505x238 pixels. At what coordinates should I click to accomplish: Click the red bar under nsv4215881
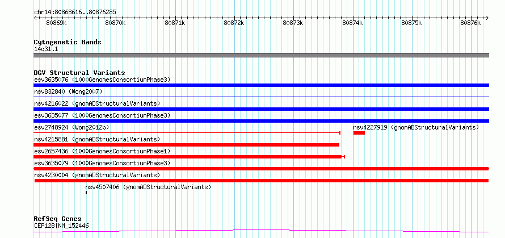[186, 145]
